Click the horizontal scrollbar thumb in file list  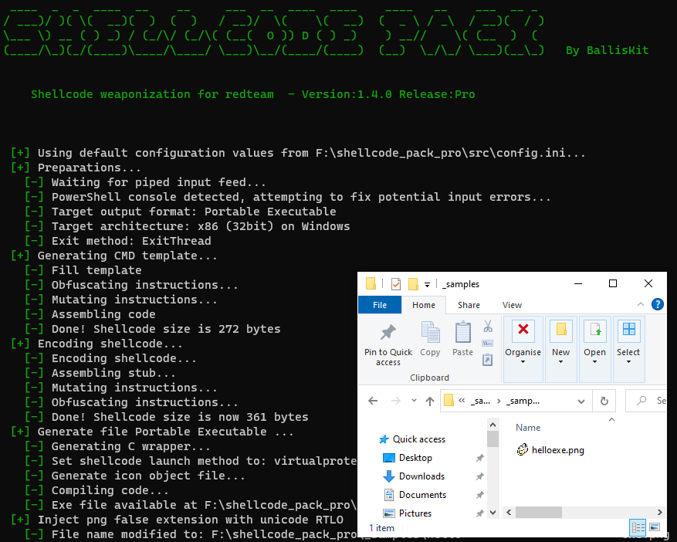point(538,512)
